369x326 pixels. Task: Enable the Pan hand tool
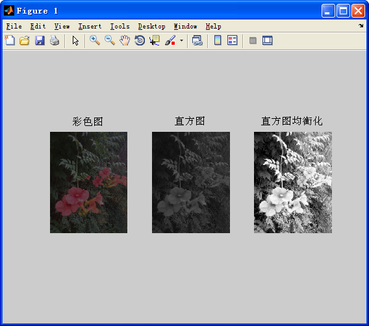click(x=125, y=40)
